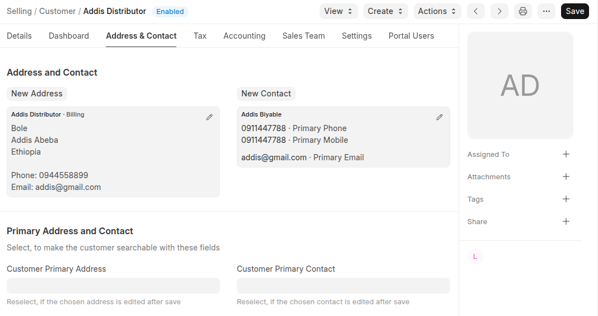Image resolution: width=598 pixels, height=316 pixels.
Task: Open the Sales Team tab
Action: (303, 36)
